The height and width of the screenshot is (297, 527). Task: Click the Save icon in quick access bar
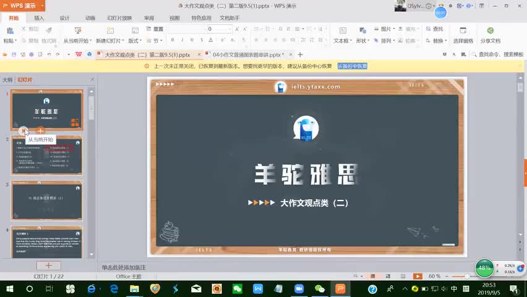click(14, 54)
